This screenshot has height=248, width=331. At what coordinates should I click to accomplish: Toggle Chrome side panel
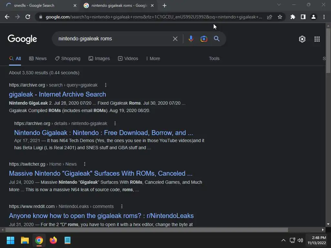click(303, 17)
